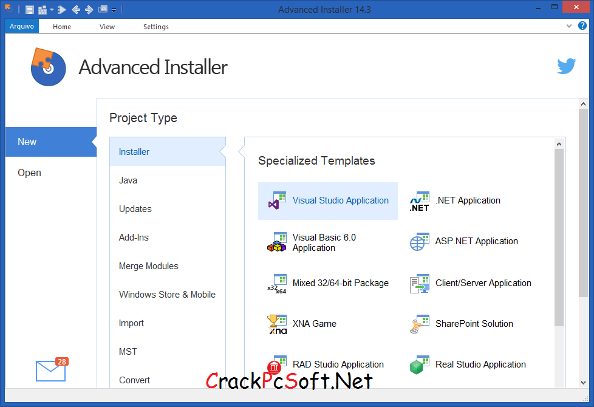Click the SharePoint Solution icon

click(419, 324)
